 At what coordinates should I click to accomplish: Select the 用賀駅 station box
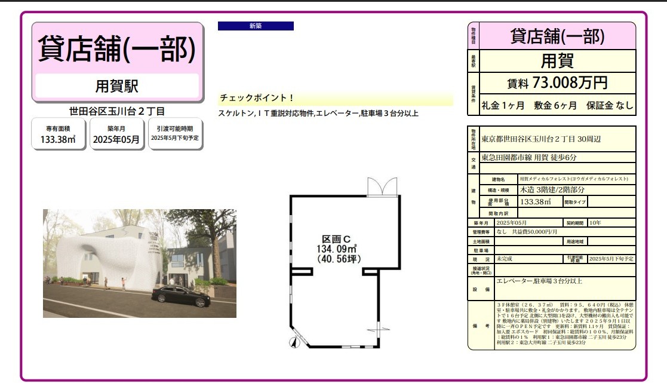[117, 87]
